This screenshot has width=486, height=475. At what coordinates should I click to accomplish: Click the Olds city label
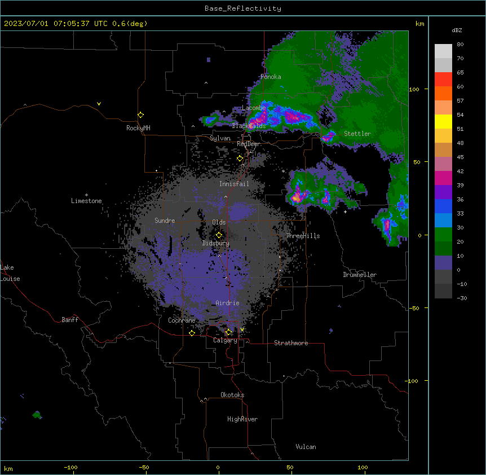219,222
